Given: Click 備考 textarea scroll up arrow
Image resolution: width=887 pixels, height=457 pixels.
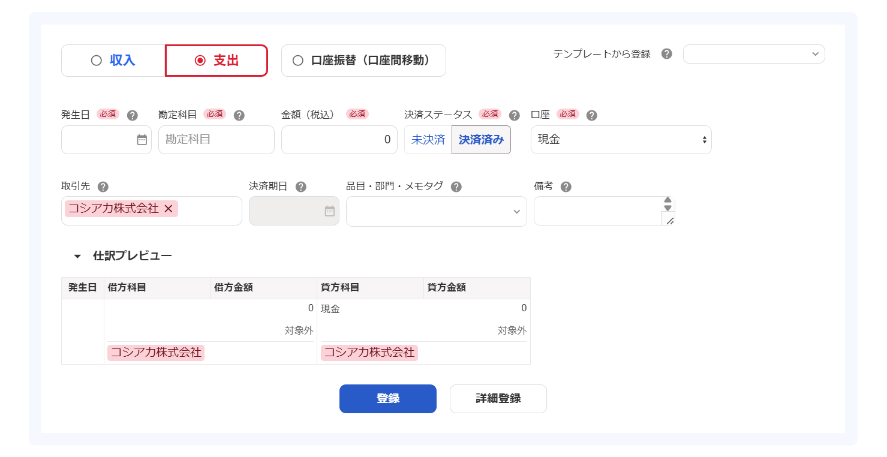Looking at the screenshot, I should [668, 200].
